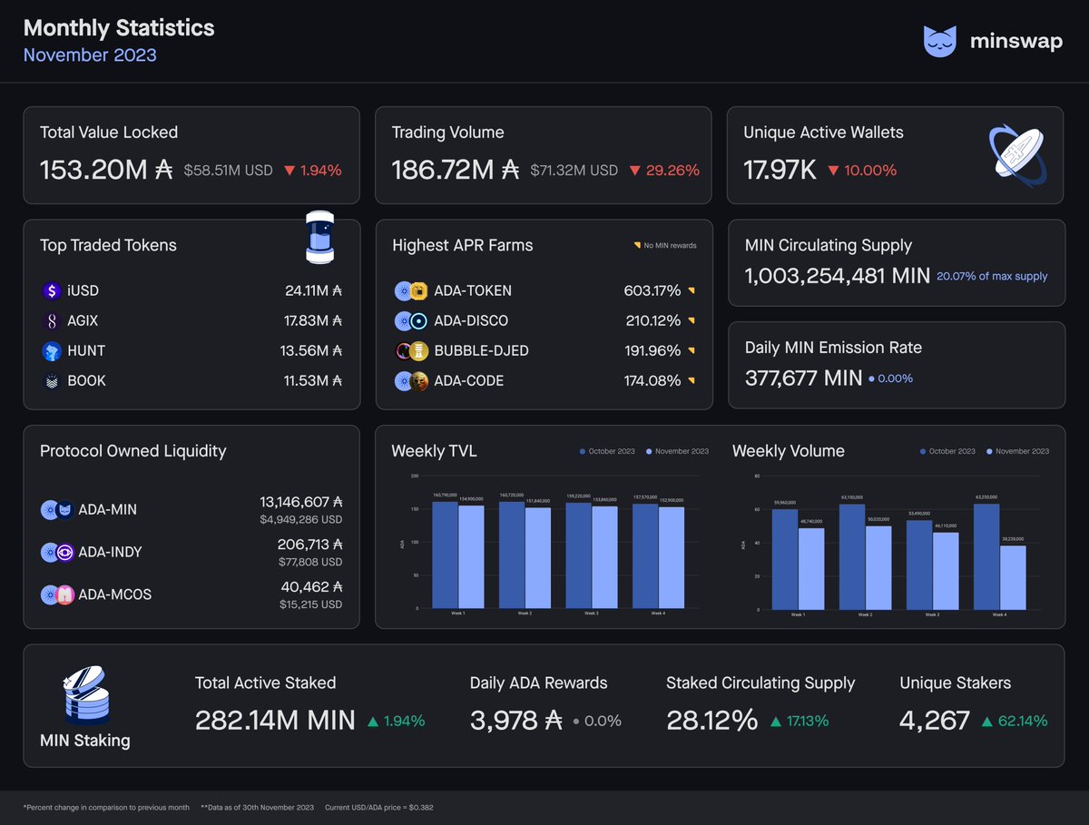1089x825 pixels.
Task: Click the HUNT token icon
Action: [x=51, y=351]
